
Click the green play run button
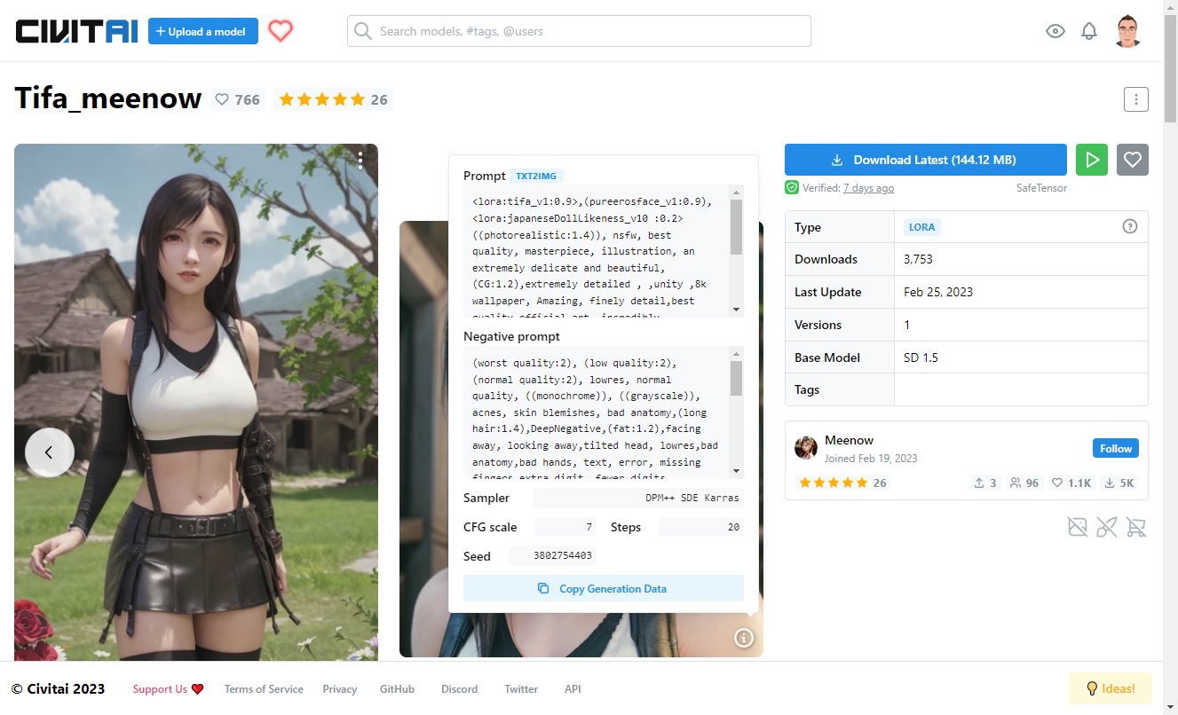1092,160
